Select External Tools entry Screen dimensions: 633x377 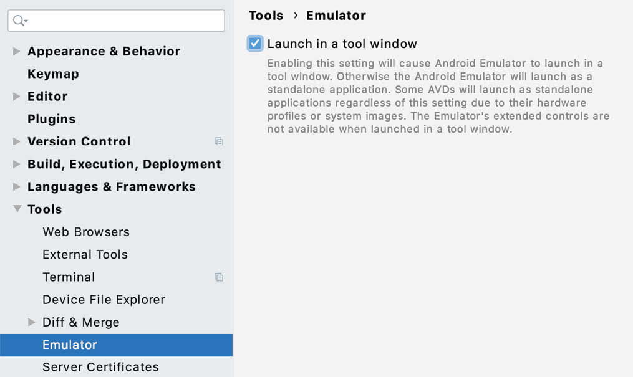click(x=85, y=254)
